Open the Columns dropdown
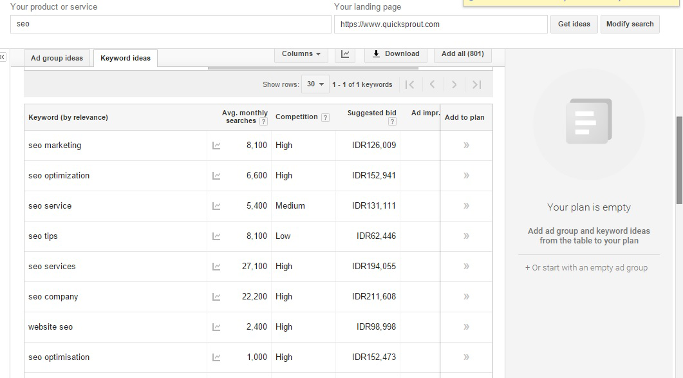 (x=301, y=54)
